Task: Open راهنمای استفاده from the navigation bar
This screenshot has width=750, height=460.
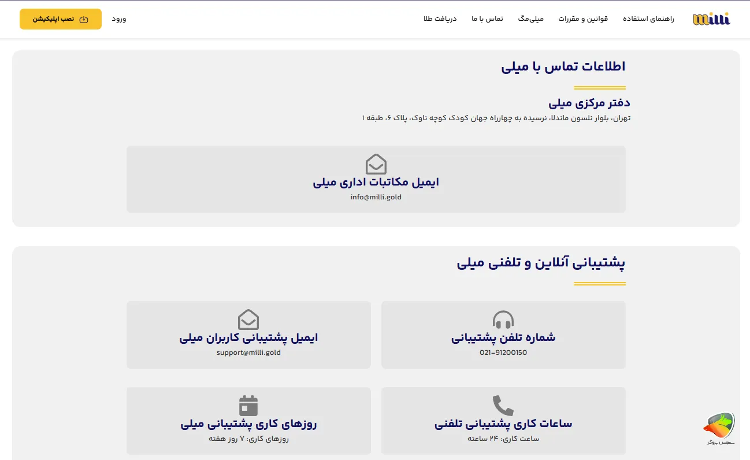Action: click(x=648, y=18)
